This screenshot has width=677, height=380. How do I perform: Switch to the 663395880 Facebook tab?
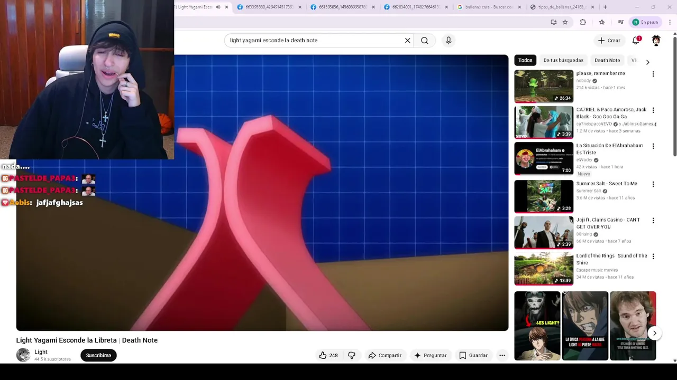(269, 7)
